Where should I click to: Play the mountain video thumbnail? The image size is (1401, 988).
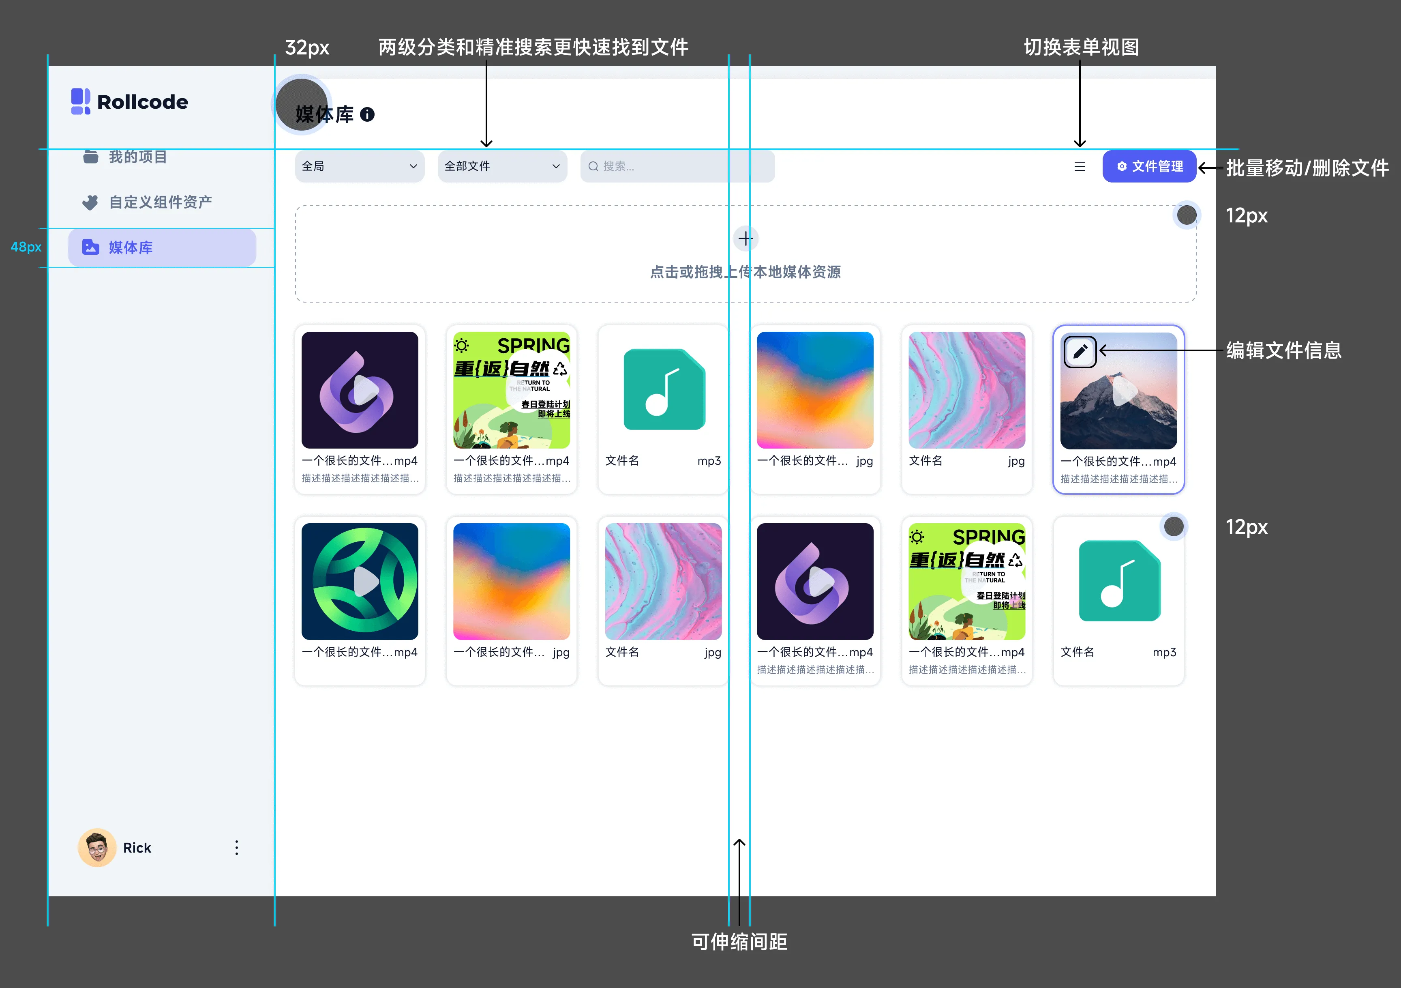(x=1125, y=391)
